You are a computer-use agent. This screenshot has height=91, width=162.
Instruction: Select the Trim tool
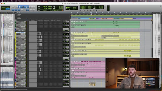(20, 7)
